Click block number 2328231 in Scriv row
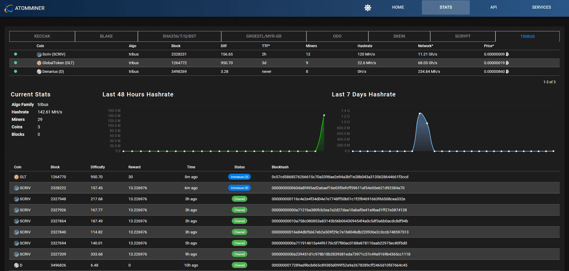 tap(179, 54)
